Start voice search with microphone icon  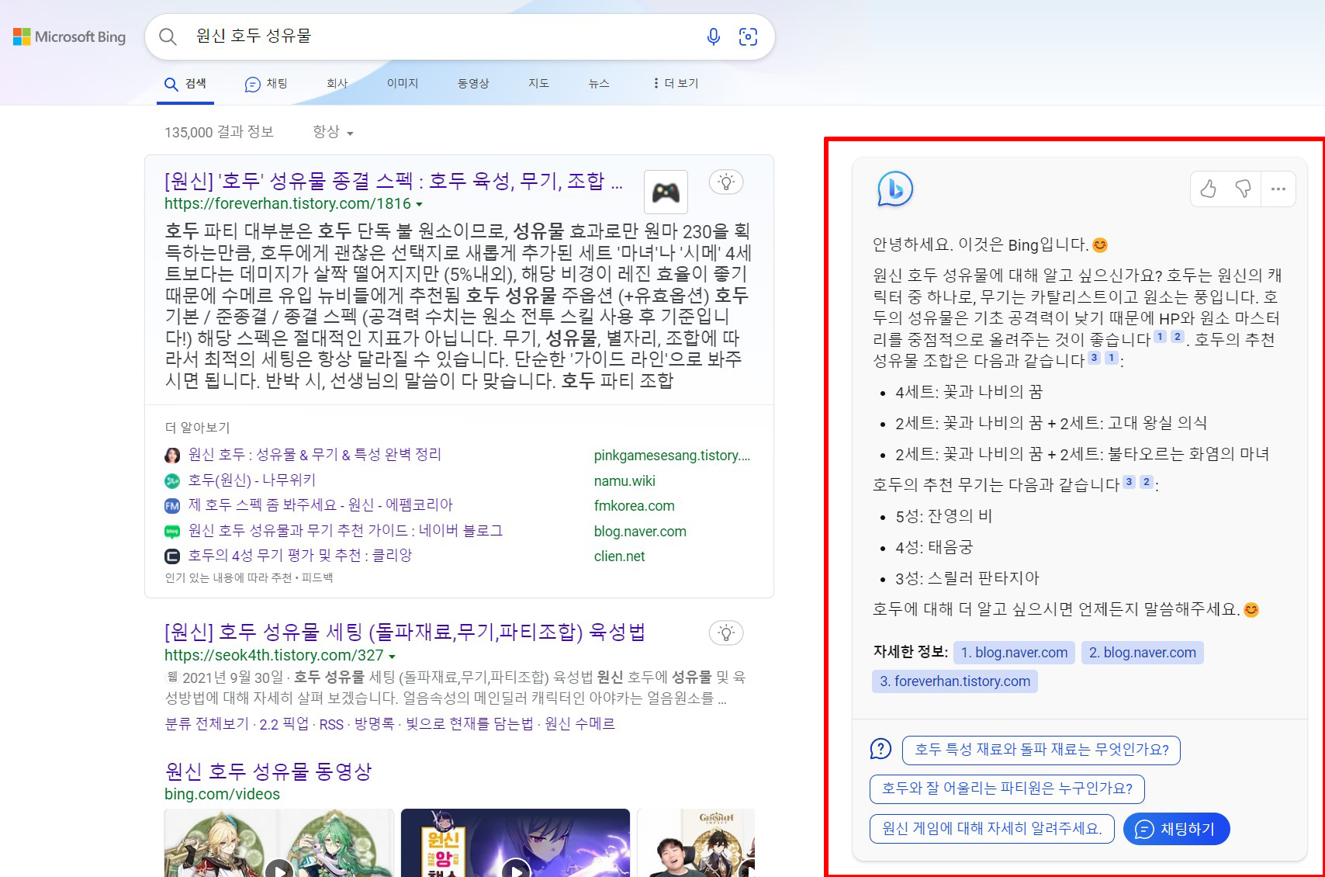(714, 36)
